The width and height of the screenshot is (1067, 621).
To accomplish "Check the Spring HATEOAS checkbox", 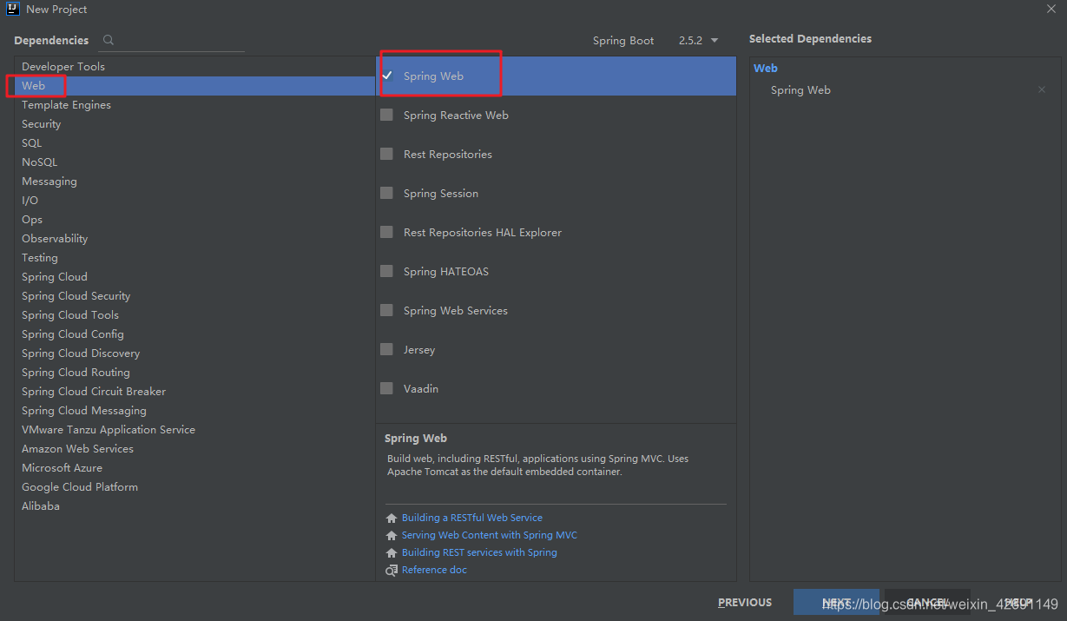I will (x=387, y=271).
